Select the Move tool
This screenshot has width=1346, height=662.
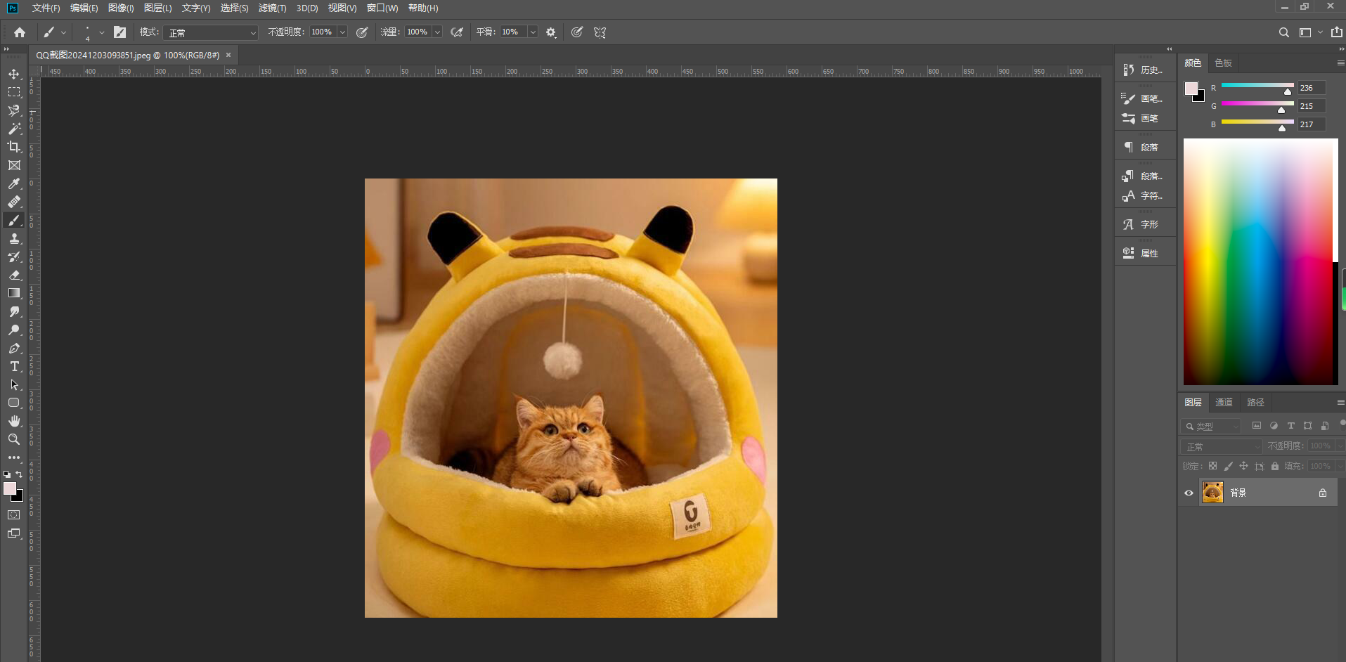point(14,74)
